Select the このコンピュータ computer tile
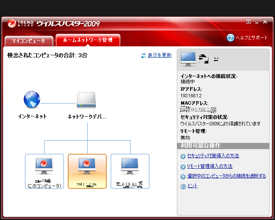The image size is (275, 220). coord(44,171)
